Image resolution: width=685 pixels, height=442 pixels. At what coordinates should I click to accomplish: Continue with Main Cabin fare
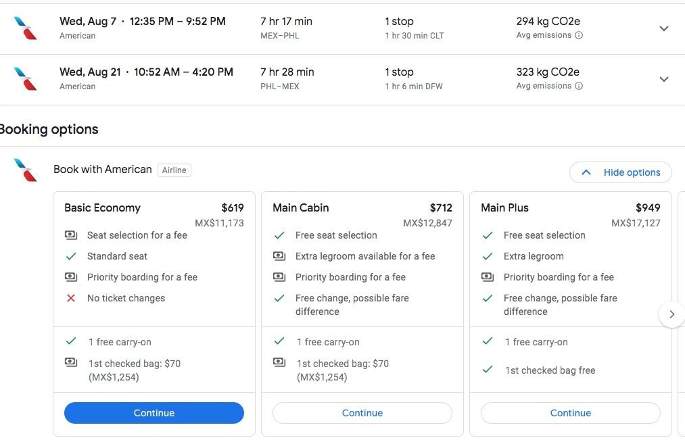[362, 413]
